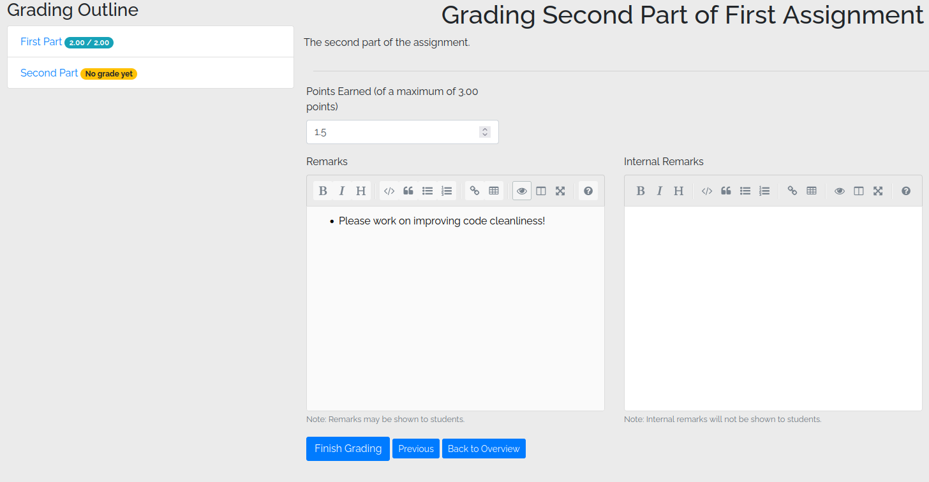Click the Points Earned spinner arrows
The image size is (929, 482).
485,132
